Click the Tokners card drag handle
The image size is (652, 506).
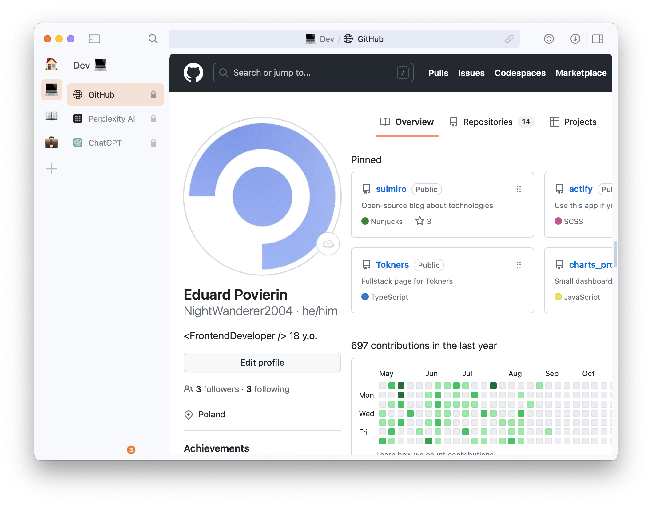pyautogui.click(x=519, y=265)
